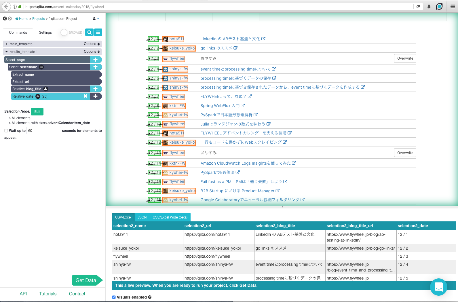Image resolution: width=458 pixels, height=302 pixels.
Task: Open the Spring WebFlux 入門 link
Action: pos(223,106)
